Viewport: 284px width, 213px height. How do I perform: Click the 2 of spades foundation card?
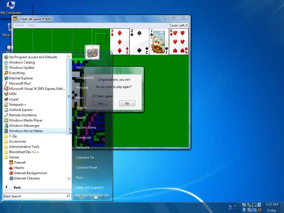tap(139, 42)
